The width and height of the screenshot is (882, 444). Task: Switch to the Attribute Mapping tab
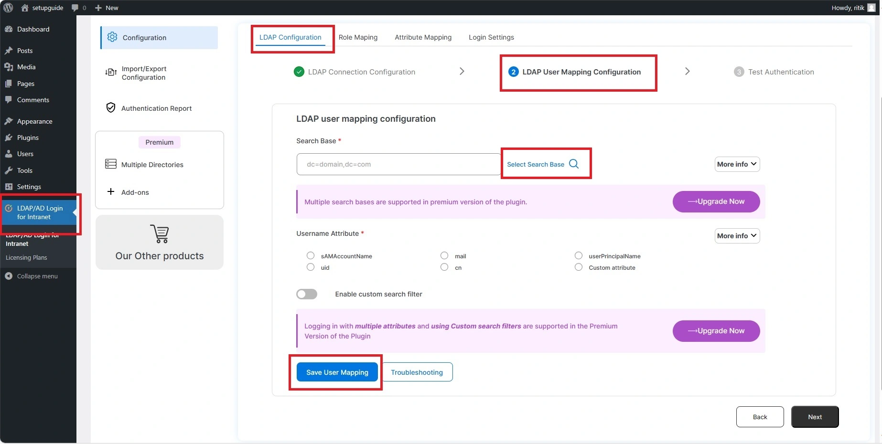click(x=423, y=37)
